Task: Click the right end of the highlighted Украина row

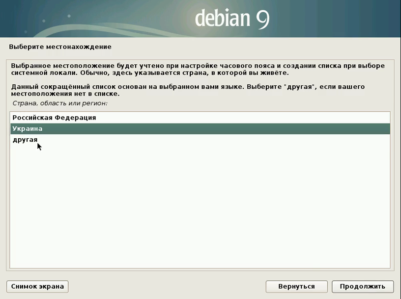Action: tap(373, 129)
